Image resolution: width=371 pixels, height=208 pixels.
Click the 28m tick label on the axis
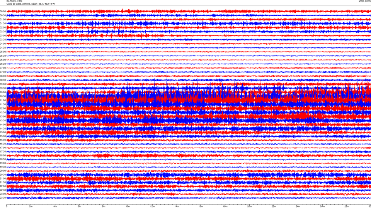click(x=347, y=206)
